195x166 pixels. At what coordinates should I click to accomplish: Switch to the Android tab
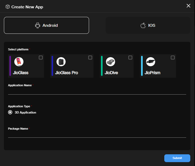click(x=46, y=25)
